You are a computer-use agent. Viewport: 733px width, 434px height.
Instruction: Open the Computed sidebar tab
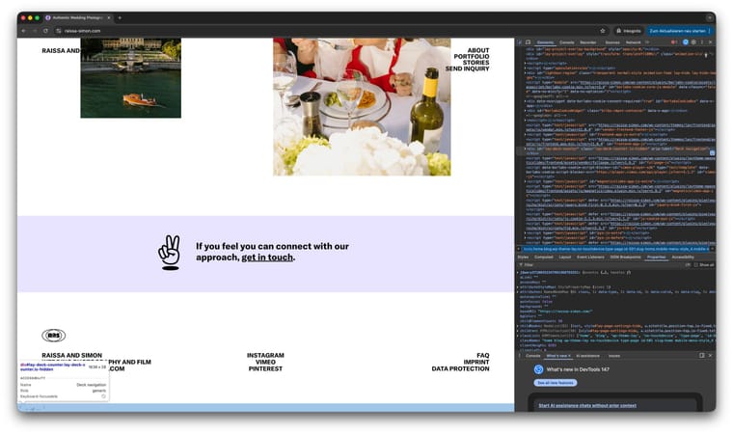[x=544, y=258]
